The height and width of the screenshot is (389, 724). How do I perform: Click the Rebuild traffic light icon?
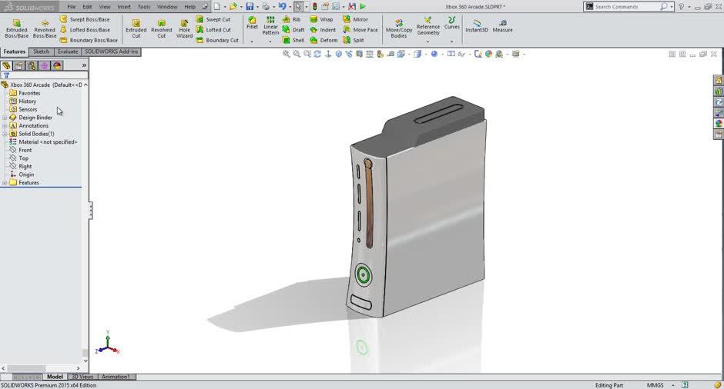click(x=314, y=6)
